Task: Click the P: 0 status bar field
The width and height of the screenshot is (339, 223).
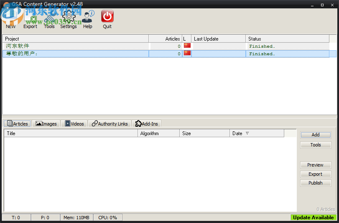Action: 45,218
